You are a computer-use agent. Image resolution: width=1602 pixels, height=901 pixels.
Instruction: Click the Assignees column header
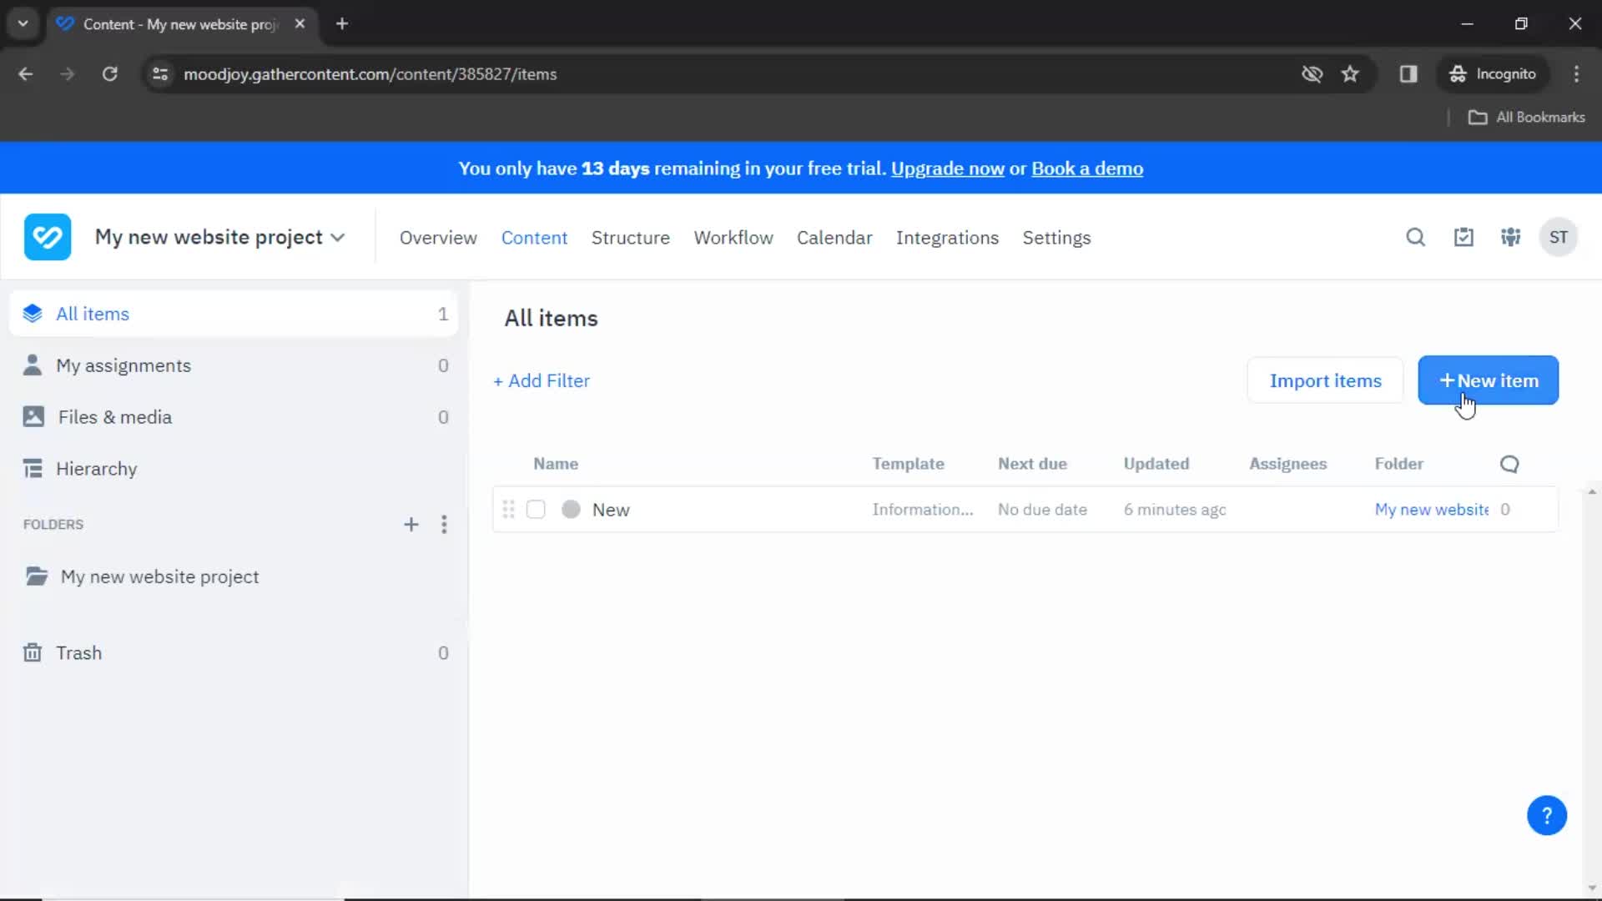coord(1287,464)
